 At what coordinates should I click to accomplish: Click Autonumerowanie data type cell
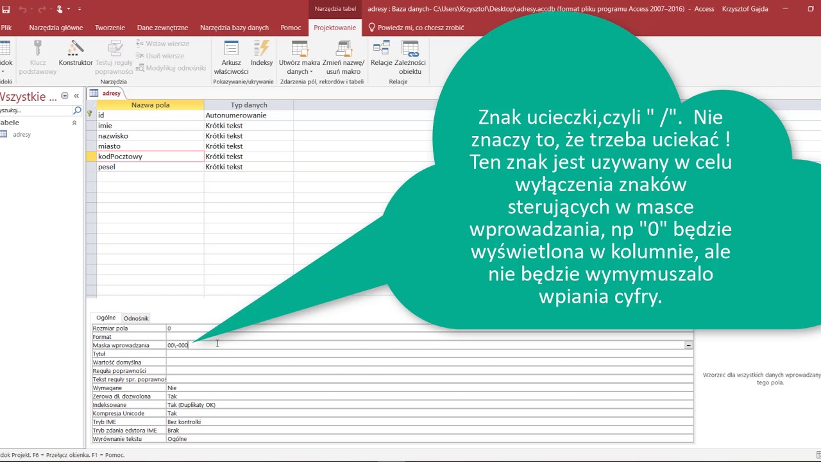[249, 116]
